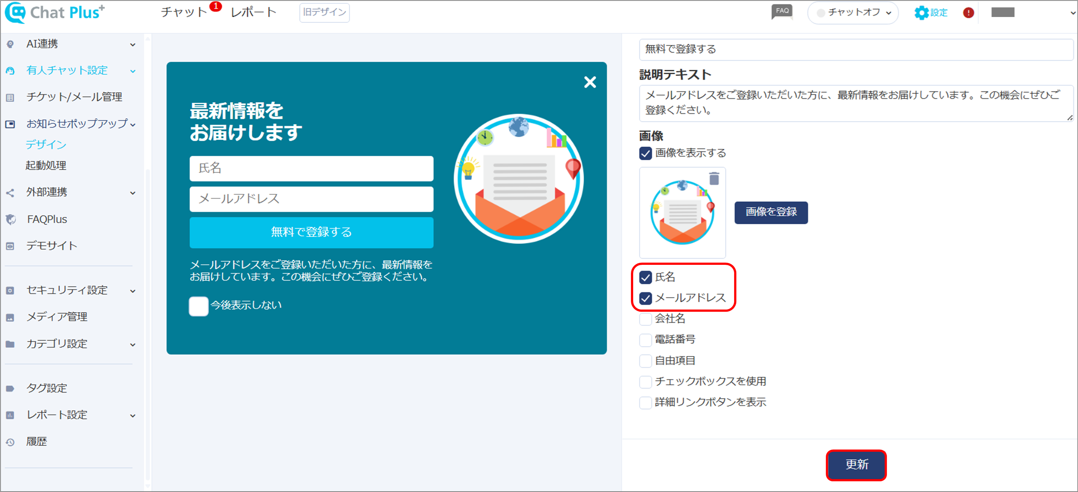Select the 起動処理 submenu item
This screenshot has height=492, width=1078.
(46, 165)
